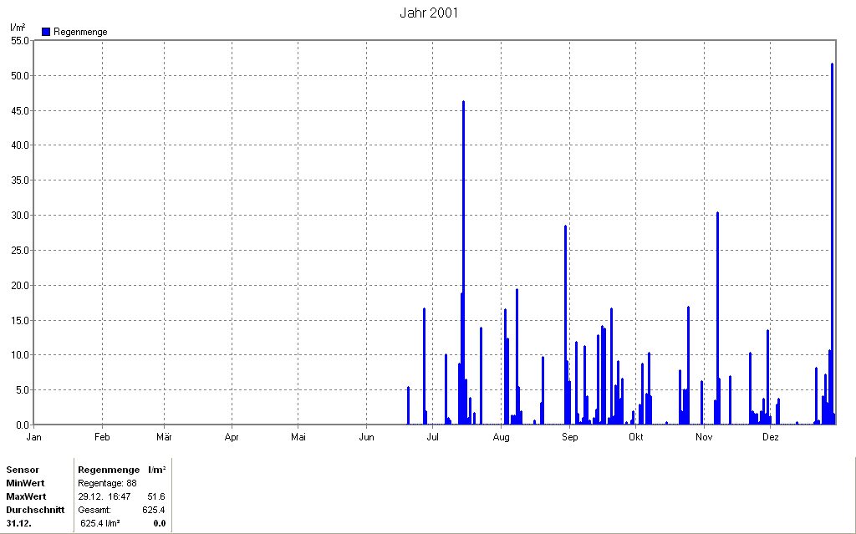
Task: Select the Regentage: 88 cell
Action: pos(108,483)
